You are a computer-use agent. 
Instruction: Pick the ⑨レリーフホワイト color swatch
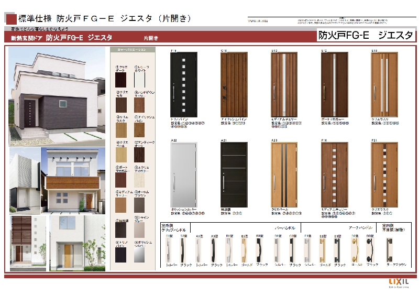pos(139,80)
